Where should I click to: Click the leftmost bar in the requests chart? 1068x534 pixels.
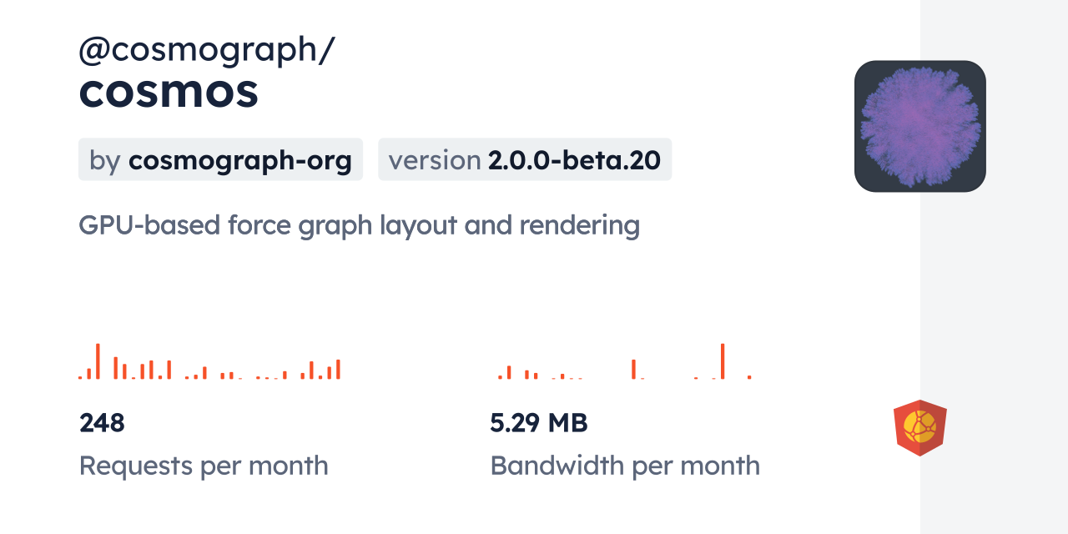(x=81, y=377)
